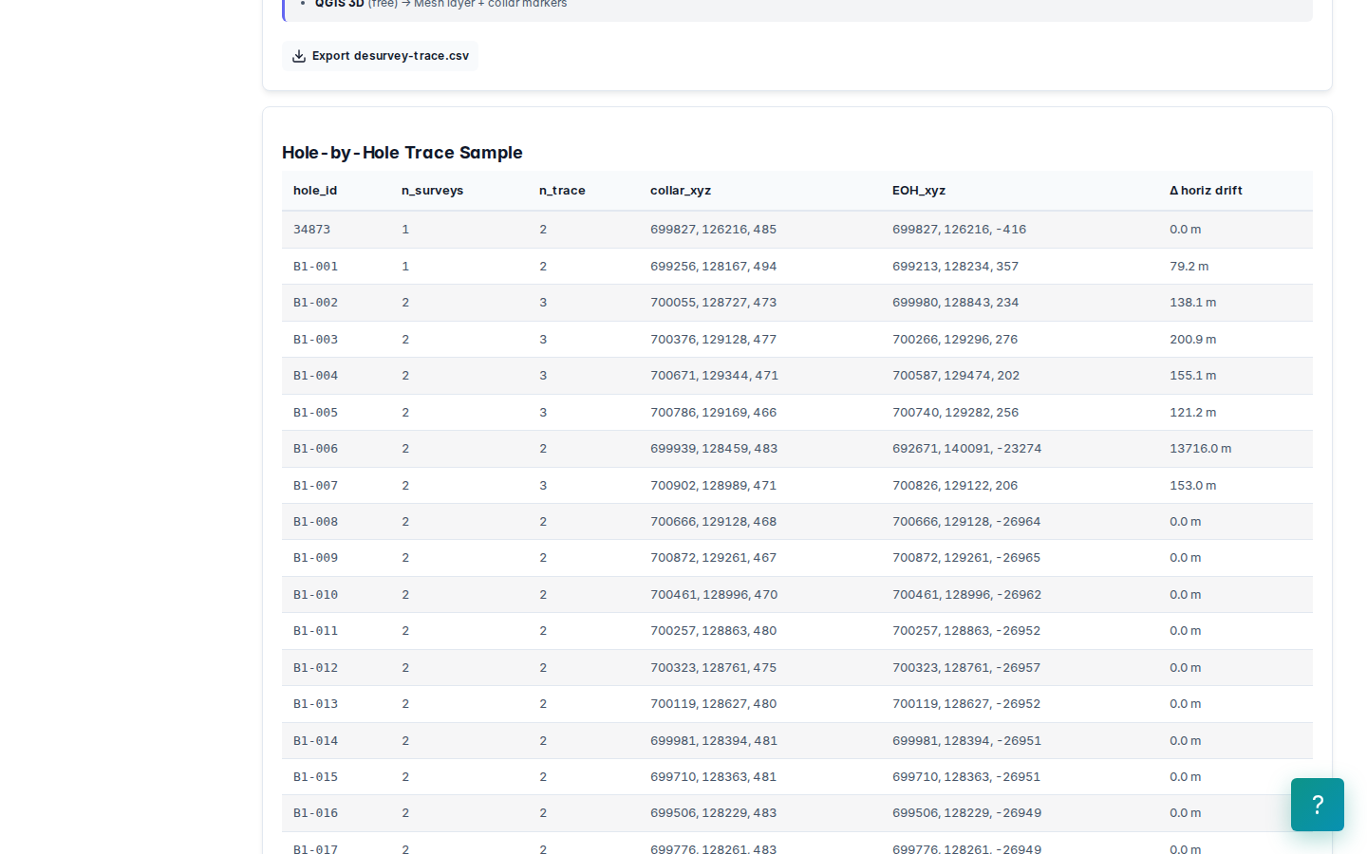The height and width of the screenshot is (854, 1367).
Task: Click the 200.9 m drift value
Action: pyautogui.click(x=1192, y=340)
